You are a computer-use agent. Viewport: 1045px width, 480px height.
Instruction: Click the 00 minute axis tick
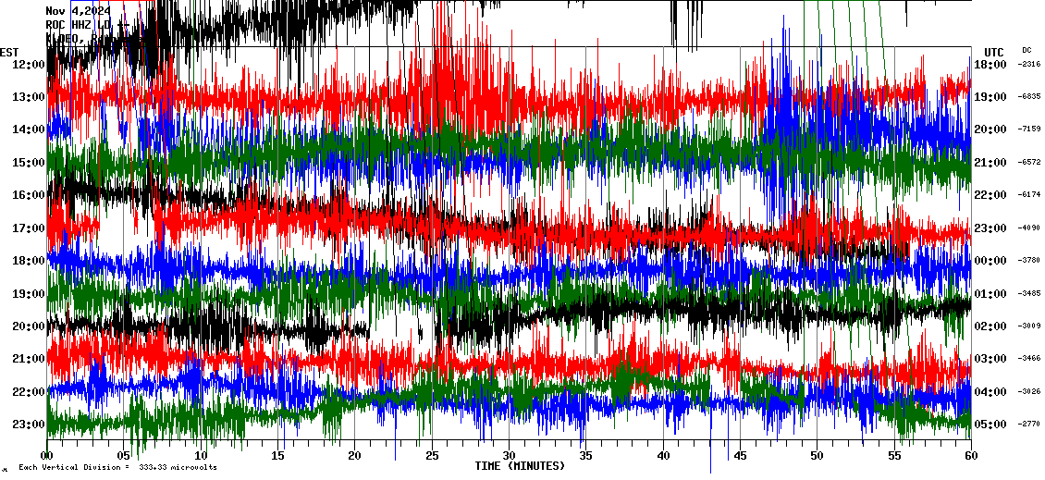47,456
